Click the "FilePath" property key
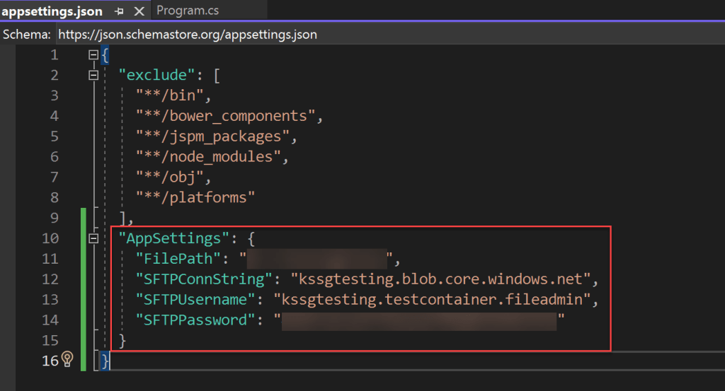The image size is (725, 391). [x=178, y=259]
